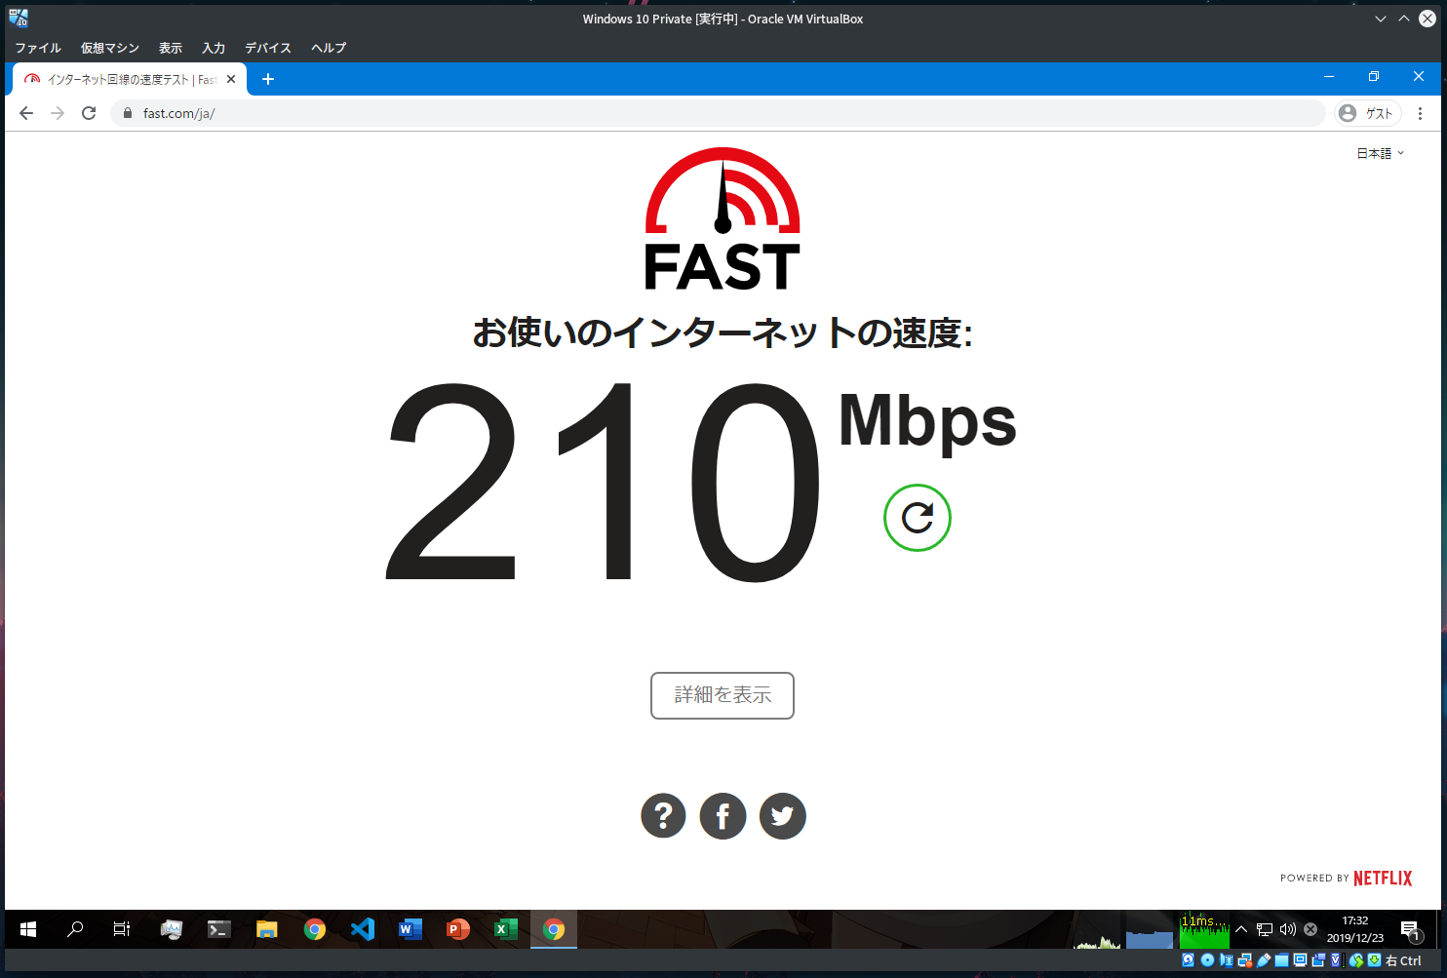The height and width of the screenshot is (978, 1447).
Task: Share result via the Facebook icon
Action: click(723, 816)
